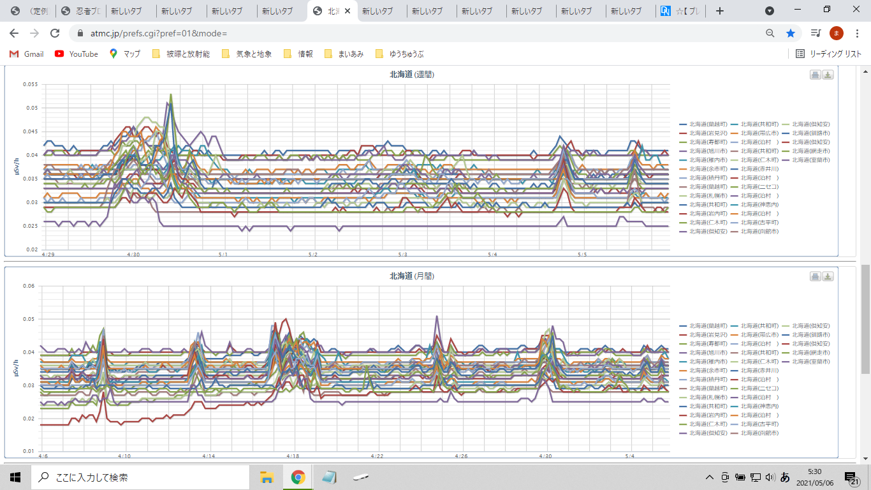Click the browser forward arrow
Viewport: 871px width, 490px height.
point(34,33)
